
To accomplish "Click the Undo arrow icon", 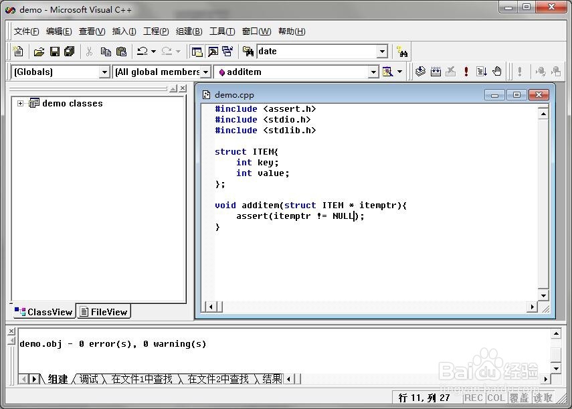I will click(x=142, y=52).
